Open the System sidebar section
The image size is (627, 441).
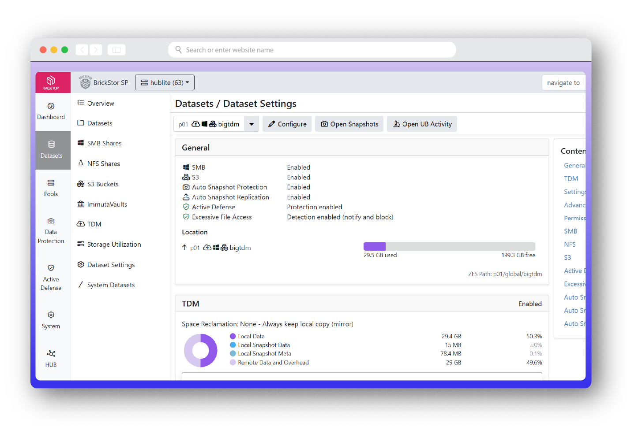51,320
